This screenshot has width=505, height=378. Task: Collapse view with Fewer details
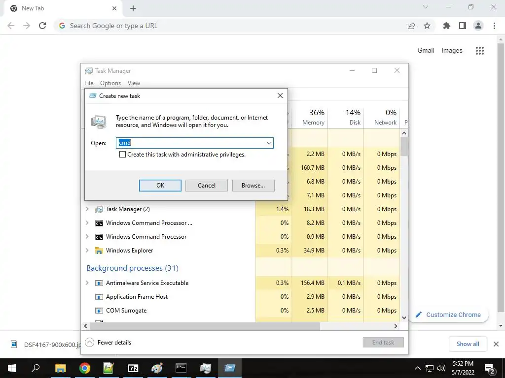[108, 343]
